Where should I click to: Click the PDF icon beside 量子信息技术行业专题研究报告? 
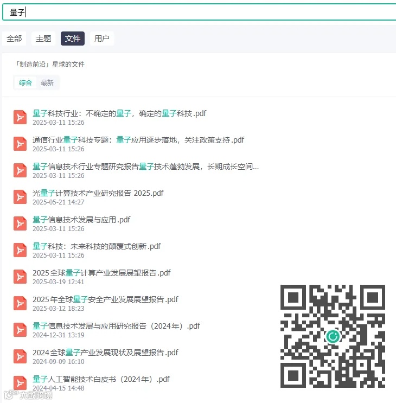click(x=20, y=170)
